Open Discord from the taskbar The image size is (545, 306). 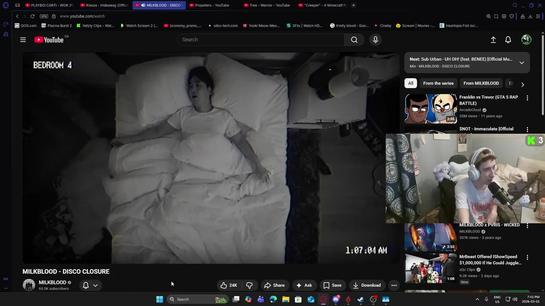pyautogui.click(x=336, y=299)
